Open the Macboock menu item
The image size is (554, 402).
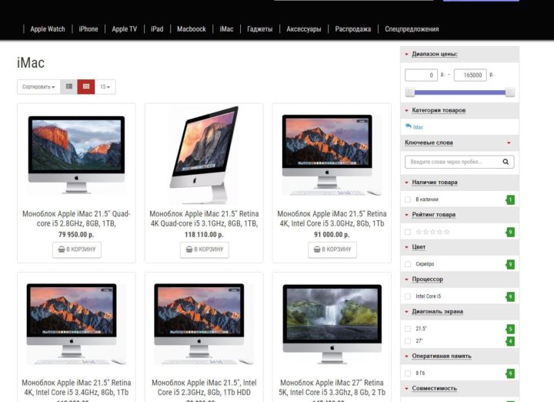(192, 29)
